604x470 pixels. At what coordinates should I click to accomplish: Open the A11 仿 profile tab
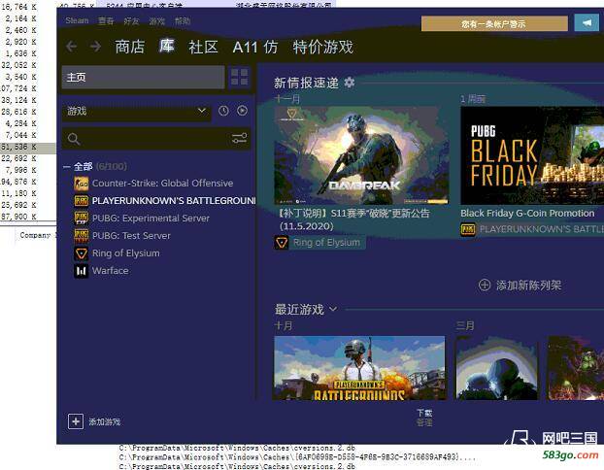coord(255,47)
